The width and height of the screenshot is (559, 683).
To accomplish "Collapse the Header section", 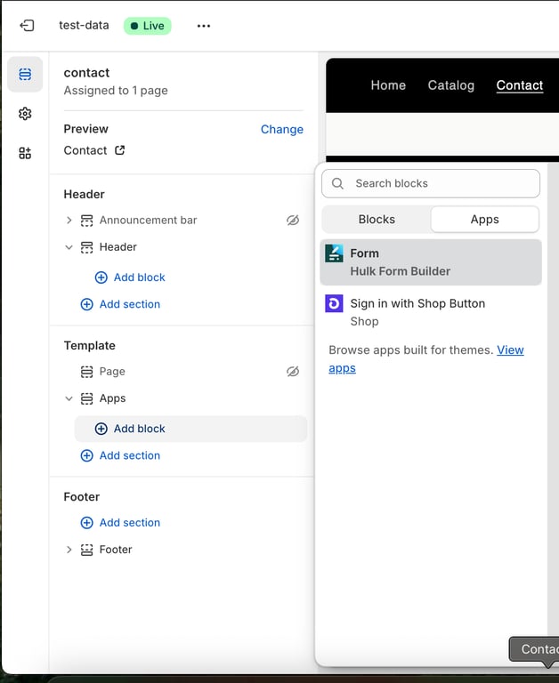I will (x=69, y=247).
